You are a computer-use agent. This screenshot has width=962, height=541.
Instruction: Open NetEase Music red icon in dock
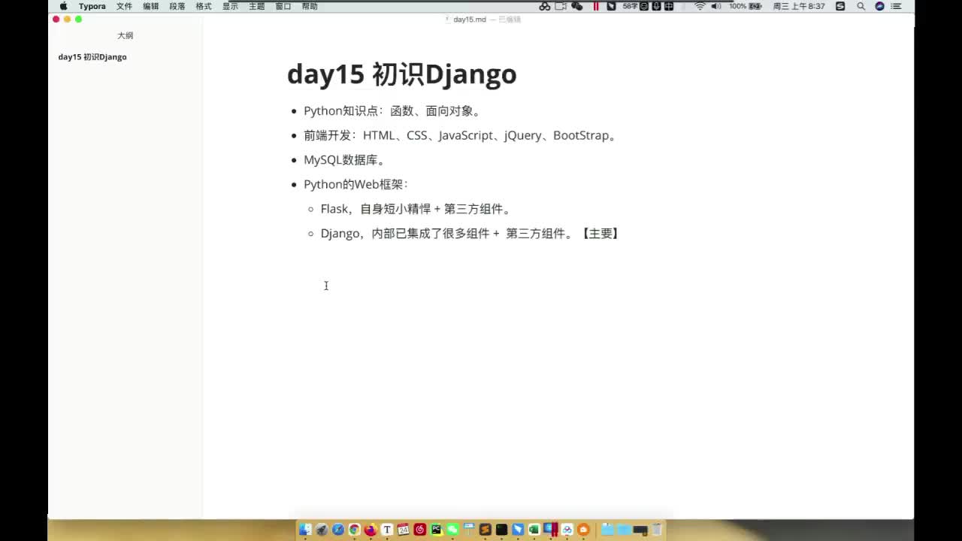[x=420, y=530]
